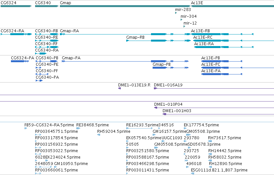The width and height of the screenshot is (274, 175).
Task: Select the mir-12 microRNA feature
Action: pos(190,23)
